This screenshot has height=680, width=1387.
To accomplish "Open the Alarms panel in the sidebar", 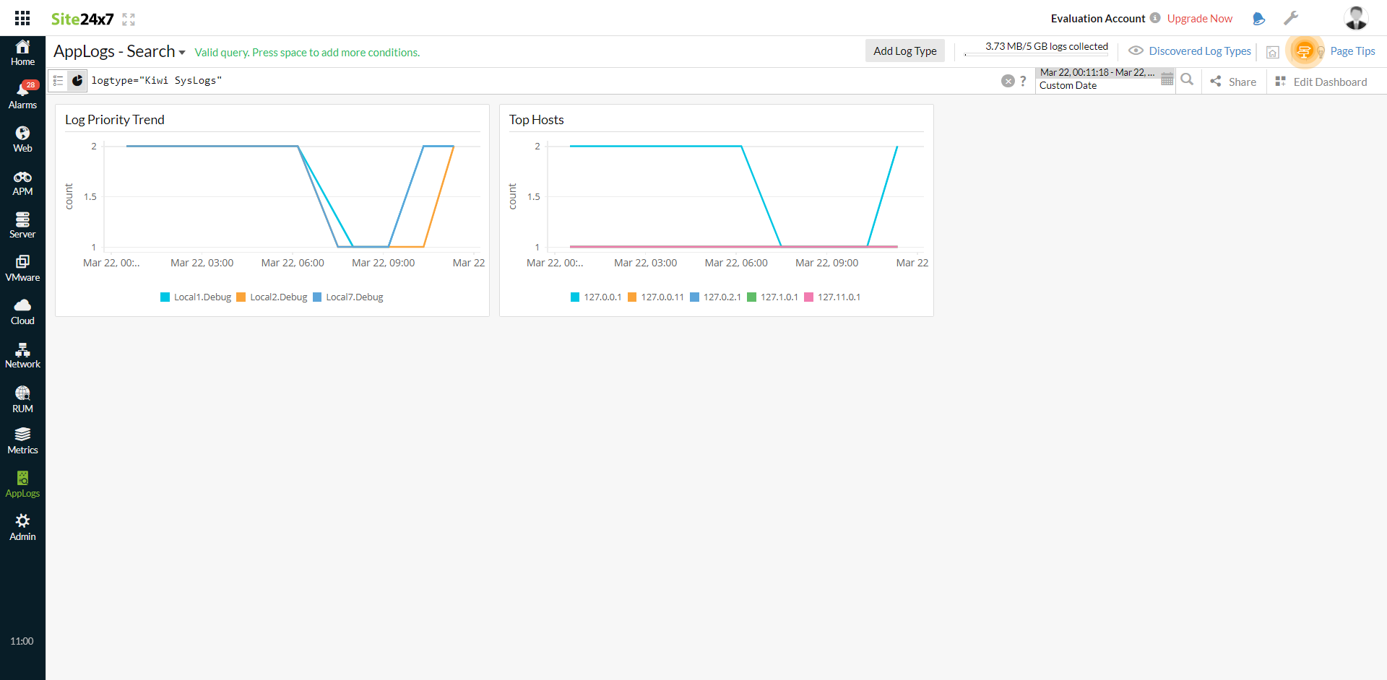I will click(22, 94).
